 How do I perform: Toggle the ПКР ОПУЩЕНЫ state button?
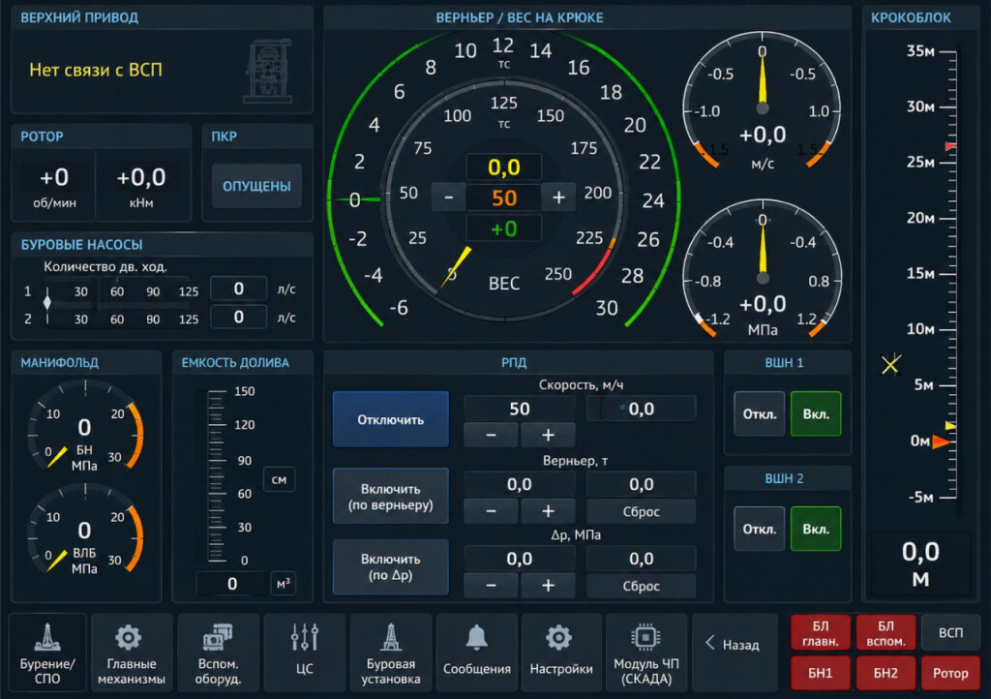click(256, 186)
